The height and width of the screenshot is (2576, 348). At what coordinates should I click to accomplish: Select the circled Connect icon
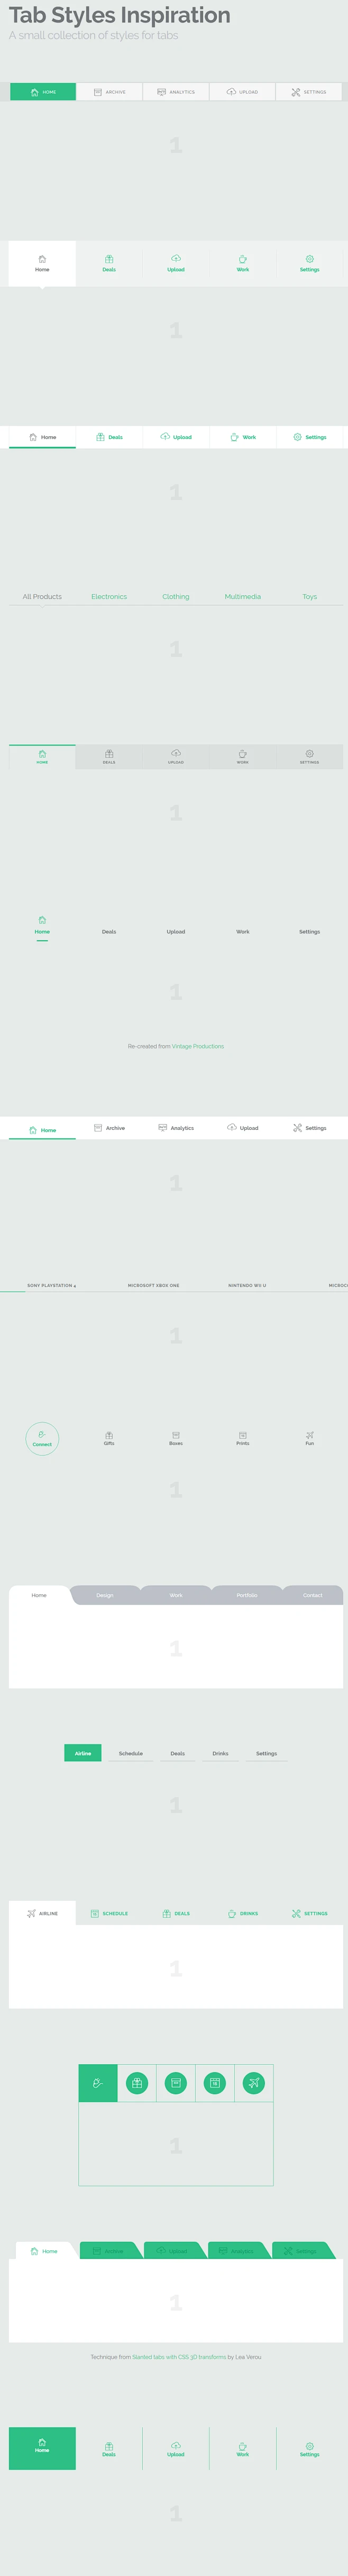(42, 1437)
